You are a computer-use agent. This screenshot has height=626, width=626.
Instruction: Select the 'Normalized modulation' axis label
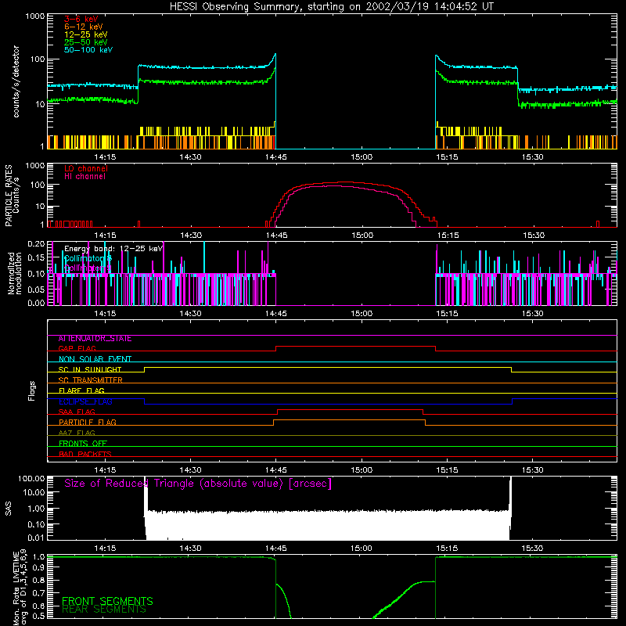(14, 273)
